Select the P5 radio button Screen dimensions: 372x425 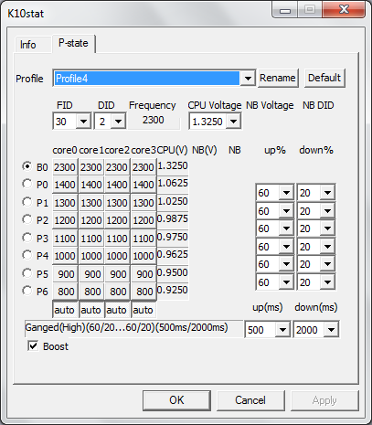click(x=27, y=273)
